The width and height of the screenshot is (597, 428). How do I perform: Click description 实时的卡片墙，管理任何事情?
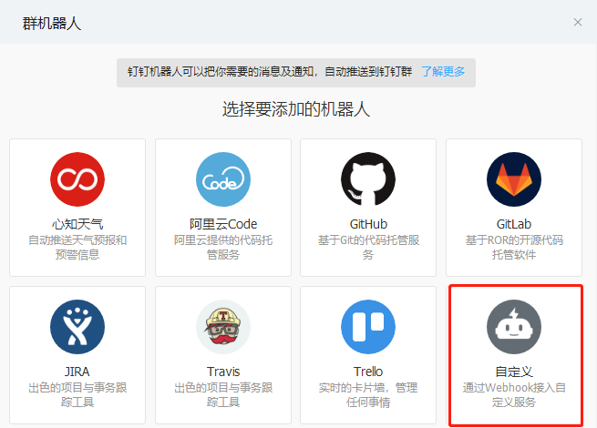[x=368, y=395]
